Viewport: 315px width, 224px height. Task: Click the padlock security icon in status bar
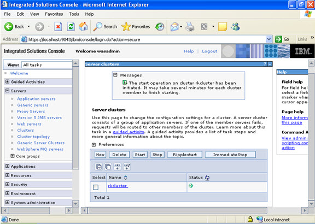click(250, 219)
